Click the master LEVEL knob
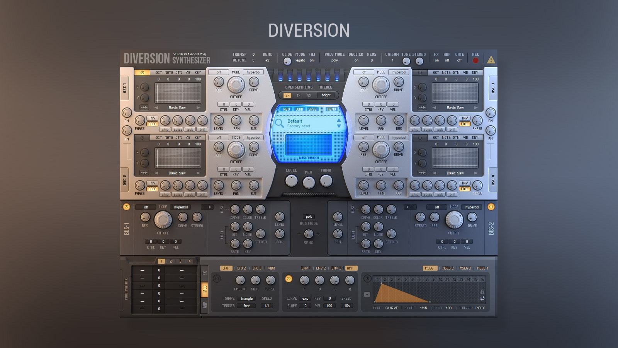The width and height of the screenshot is (618, 348). pyautogui.click(x=291, y=181)
